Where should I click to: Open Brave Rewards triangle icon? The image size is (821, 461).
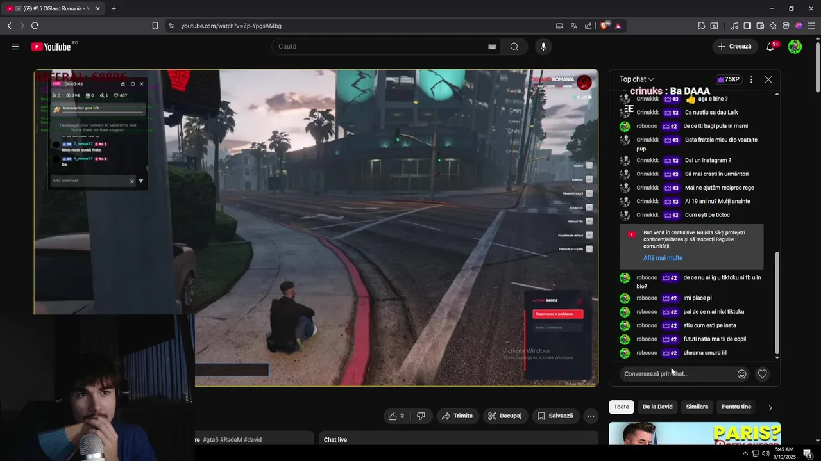pyautogui.click(x=618, y=26)
